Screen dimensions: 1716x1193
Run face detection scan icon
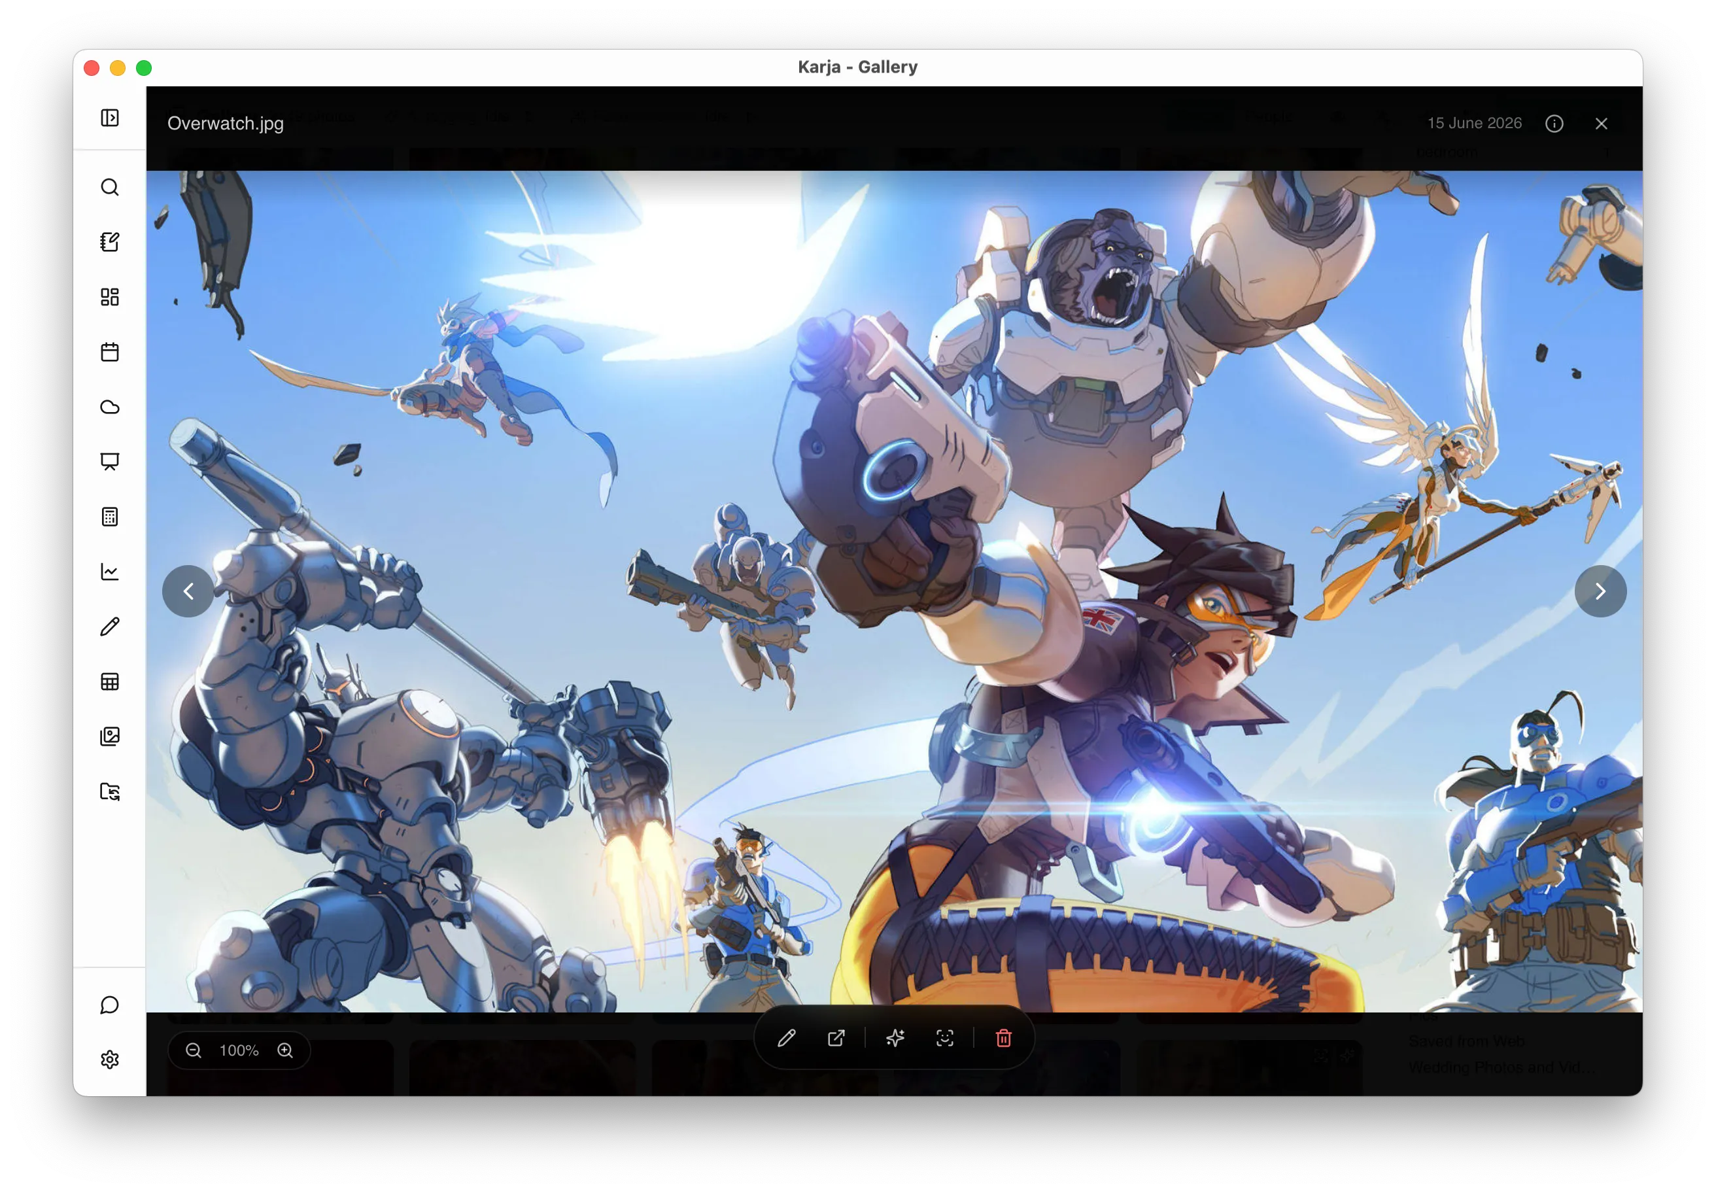946,1038
